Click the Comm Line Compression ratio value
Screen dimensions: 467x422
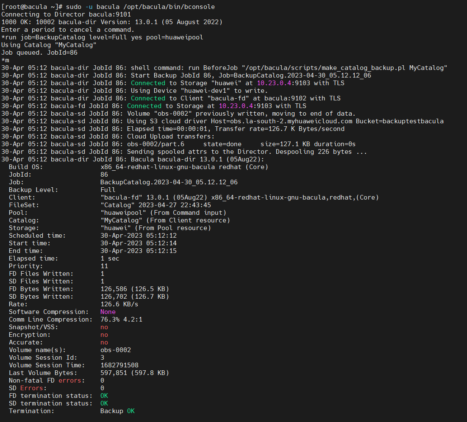tap(121, 319)
